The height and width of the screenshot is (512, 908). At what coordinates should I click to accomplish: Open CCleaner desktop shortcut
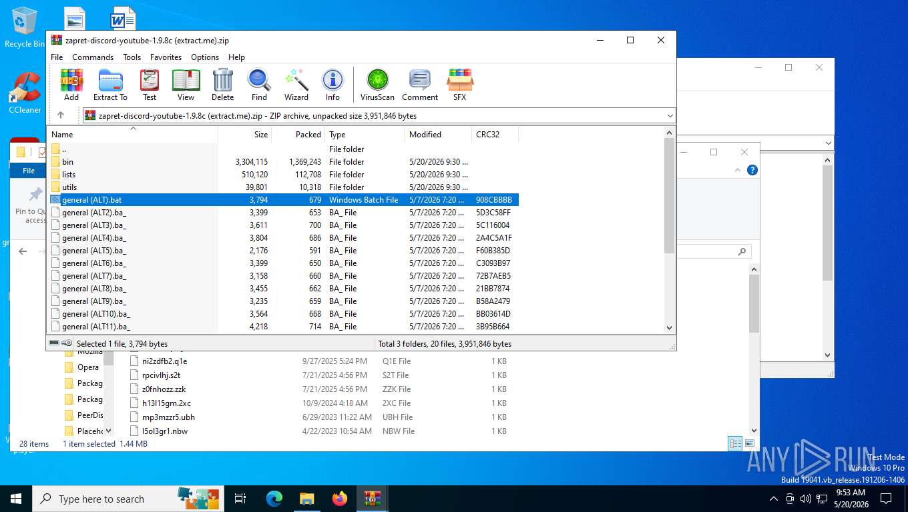[25, 93]
